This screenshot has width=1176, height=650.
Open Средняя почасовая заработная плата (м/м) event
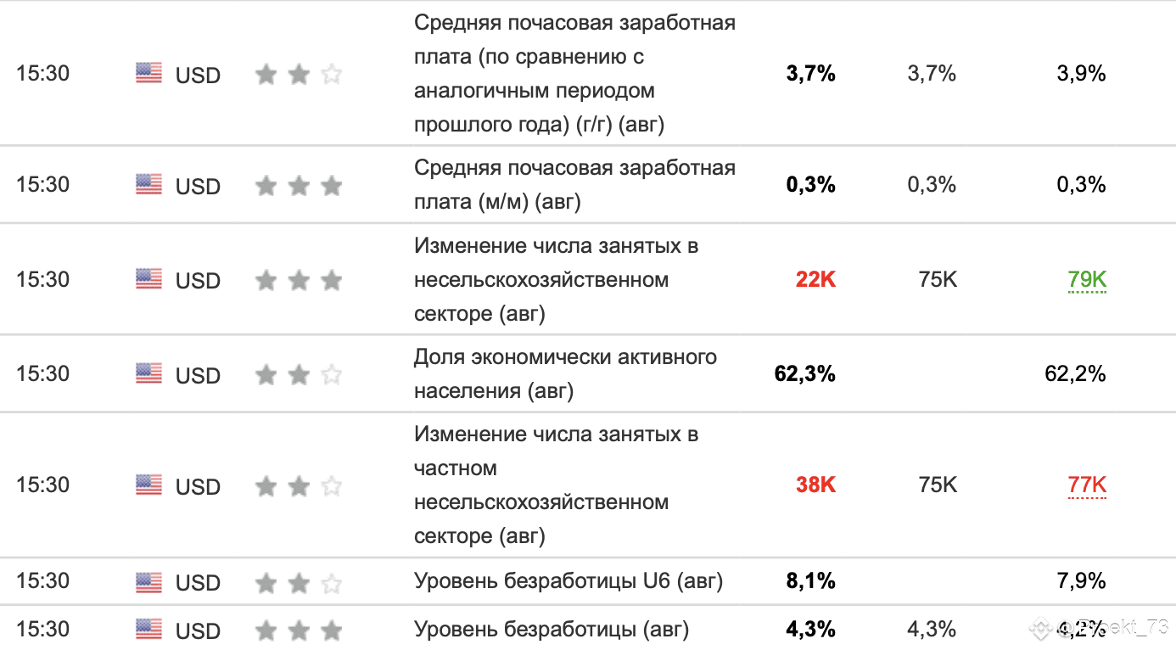[574, 185]
